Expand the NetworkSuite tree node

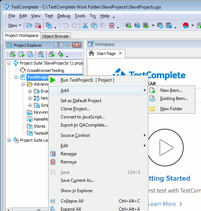point(30,98)
